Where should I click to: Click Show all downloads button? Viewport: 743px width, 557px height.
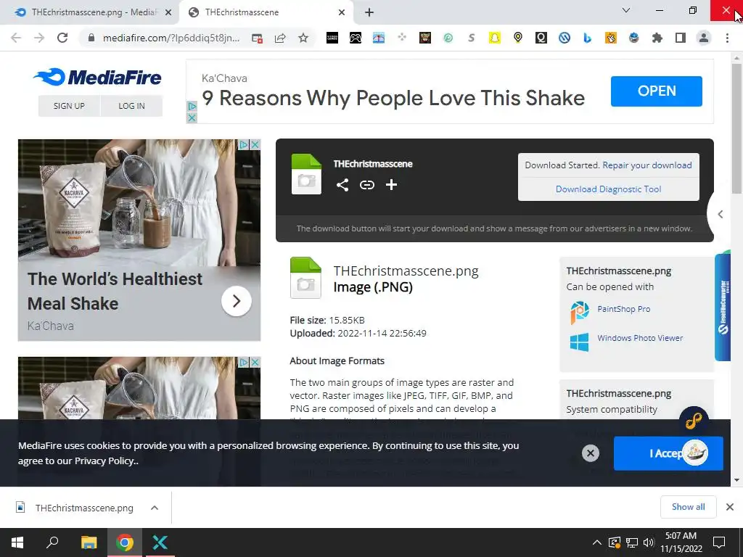pos(688,507)
